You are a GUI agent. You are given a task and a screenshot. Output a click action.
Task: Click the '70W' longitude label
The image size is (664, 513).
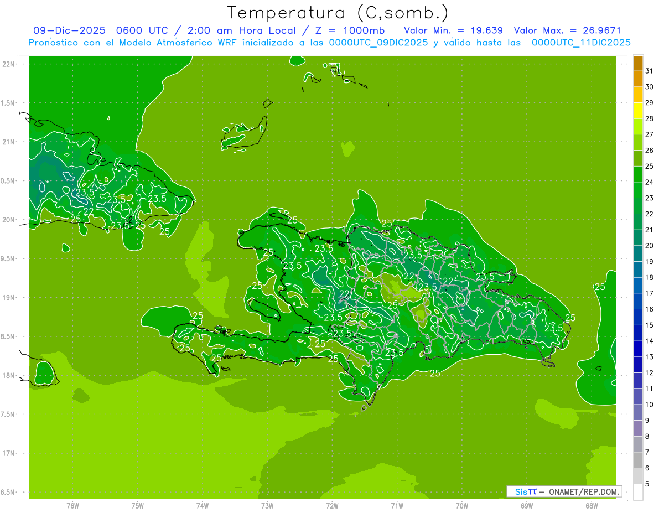click(x=462, y=505)
